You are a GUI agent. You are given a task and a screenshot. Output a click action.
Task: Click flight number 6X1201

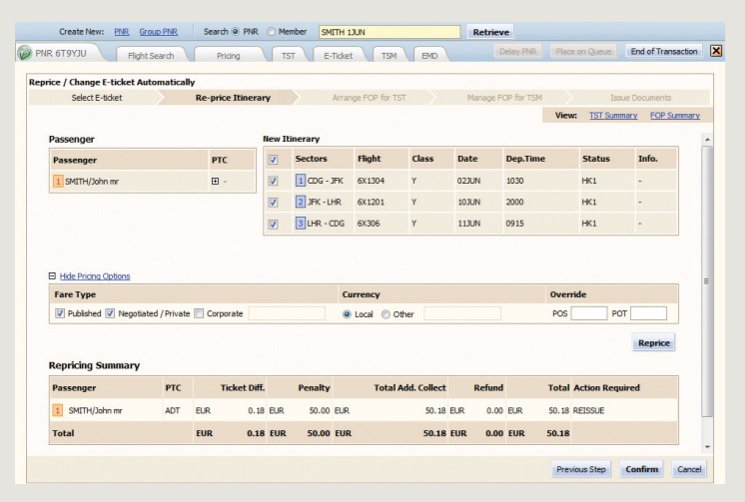(371, 203)
